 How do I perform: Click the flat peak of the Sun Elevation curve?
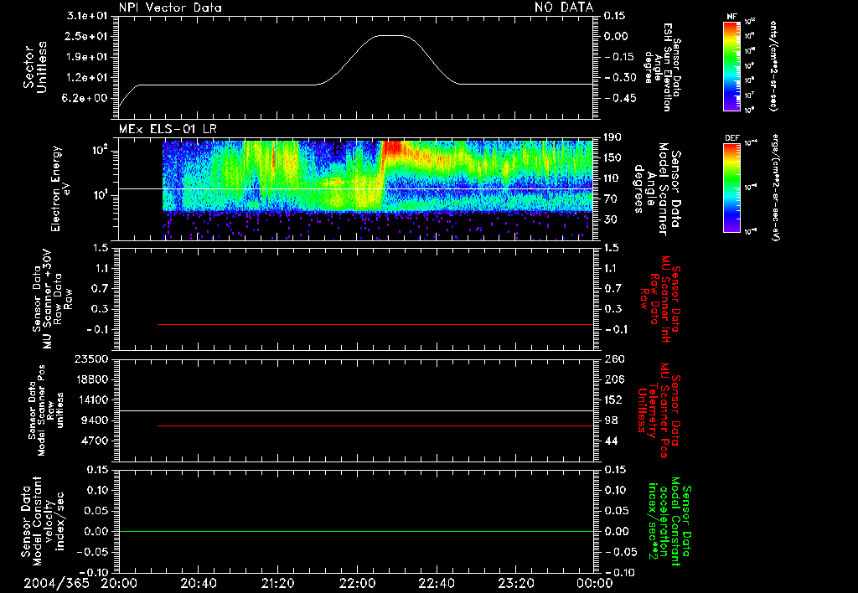pos(392,36)
